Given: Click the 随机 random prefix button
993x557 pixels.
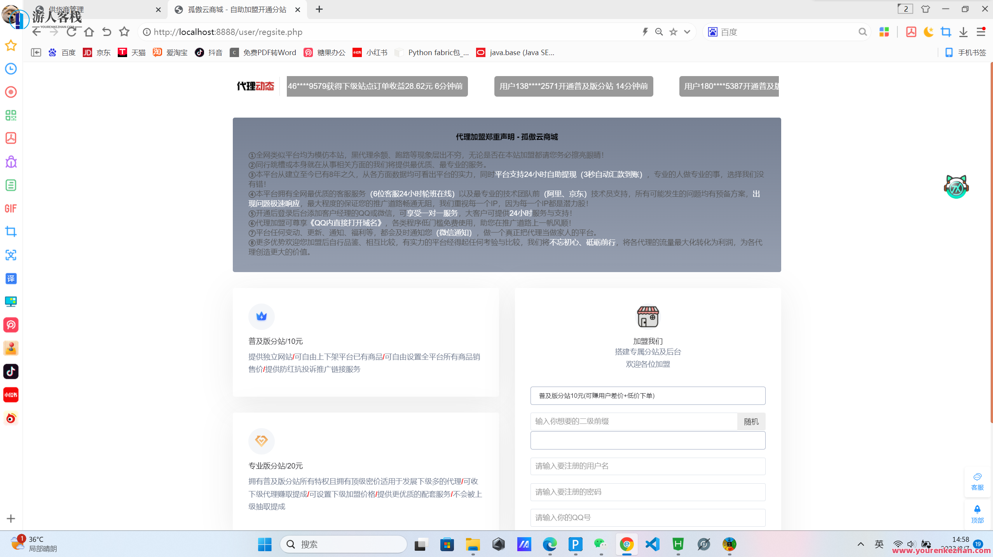Looking at the screenshot, I should click(750, 421).
